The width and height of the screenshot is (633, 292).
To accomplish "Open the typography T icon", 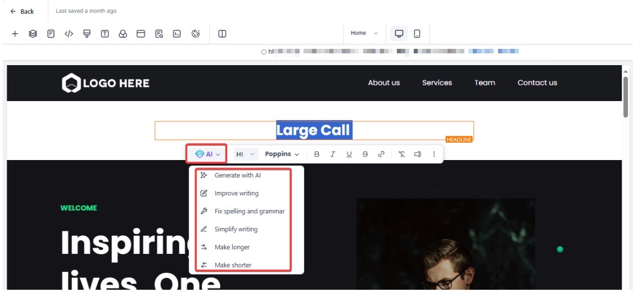I will point(105,34).
